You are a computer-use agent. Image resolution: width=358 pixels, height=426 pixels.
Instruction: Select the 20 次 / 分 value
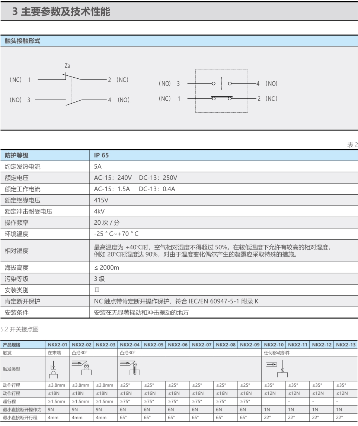[107, 223]
